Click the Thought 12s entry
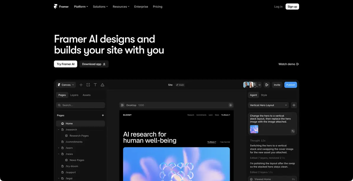Image resolution: width=353 pixels, height=181 pixels. pos(258,141)
